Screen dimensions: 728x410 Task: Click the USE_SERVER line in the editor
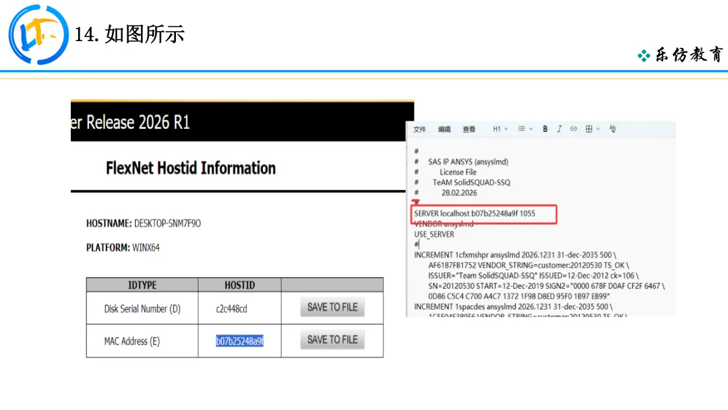pos(434,235)
